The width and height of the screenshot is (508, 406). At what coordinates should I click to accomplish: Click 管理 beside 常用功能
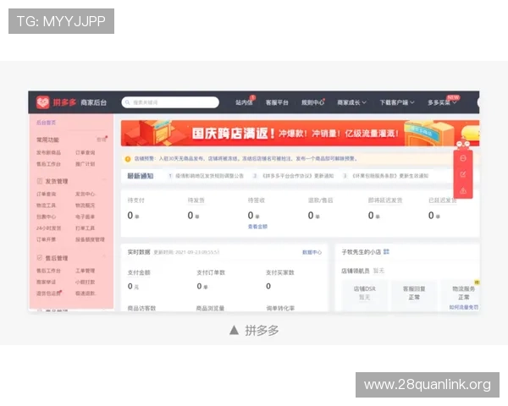[102, 140]
